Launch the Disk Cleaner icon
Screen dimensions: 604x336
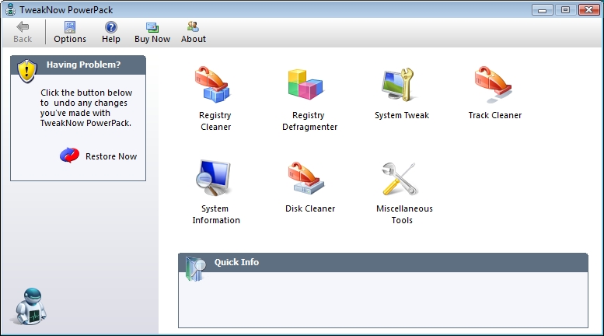point(306,178)
